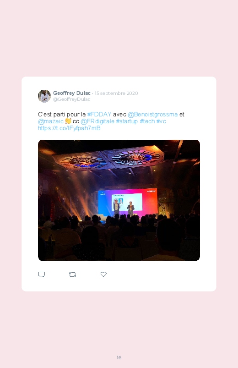The width and height of the screenshot is (238, 368).
Task: Click the clapping hands emoji
Action: [x=68, y=121]
